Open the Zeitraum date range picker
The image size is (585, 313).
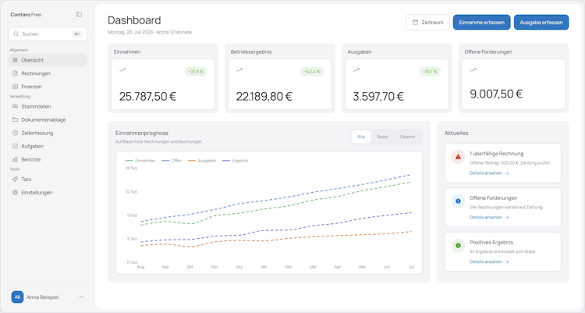tap(427, 23)
